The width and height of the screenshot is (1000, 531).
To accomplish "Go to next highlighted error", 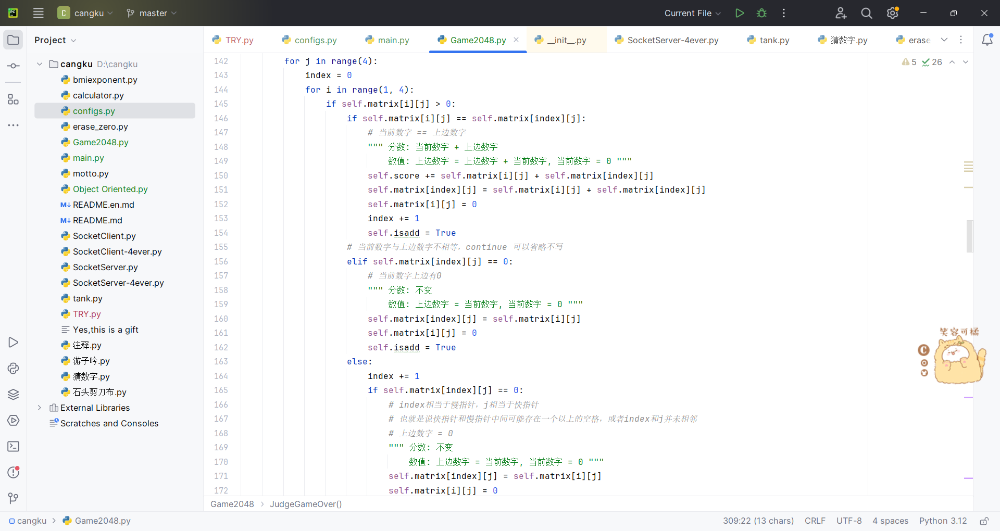I will [x=966, y=62].
